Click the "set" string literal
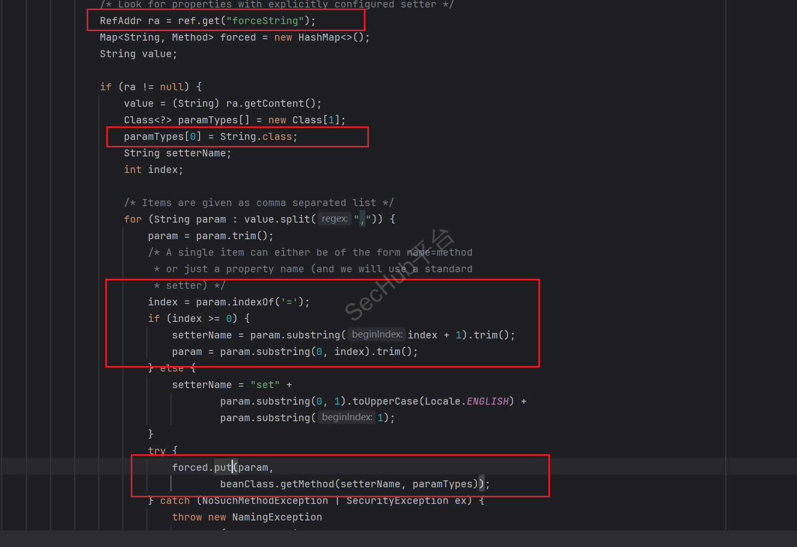The image size is (797, 547). [265, 385]
